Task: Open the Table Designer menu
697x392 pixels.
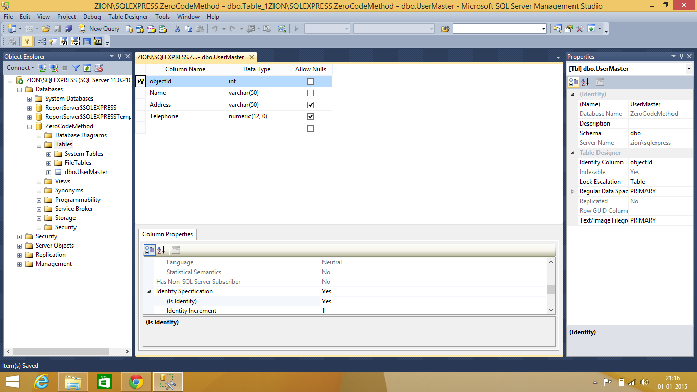Action: [128, 17]
